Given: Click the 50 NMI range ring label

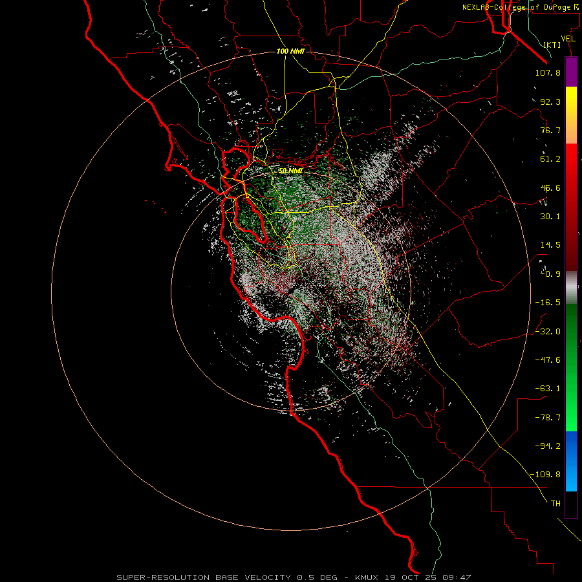Looking at the screenshot, I should [290, 171].
